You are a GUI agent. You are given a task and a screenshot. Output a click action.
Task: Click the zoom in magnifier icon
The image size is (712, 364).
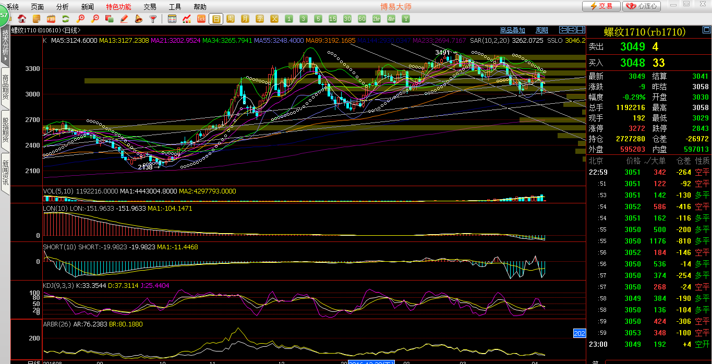81,19
